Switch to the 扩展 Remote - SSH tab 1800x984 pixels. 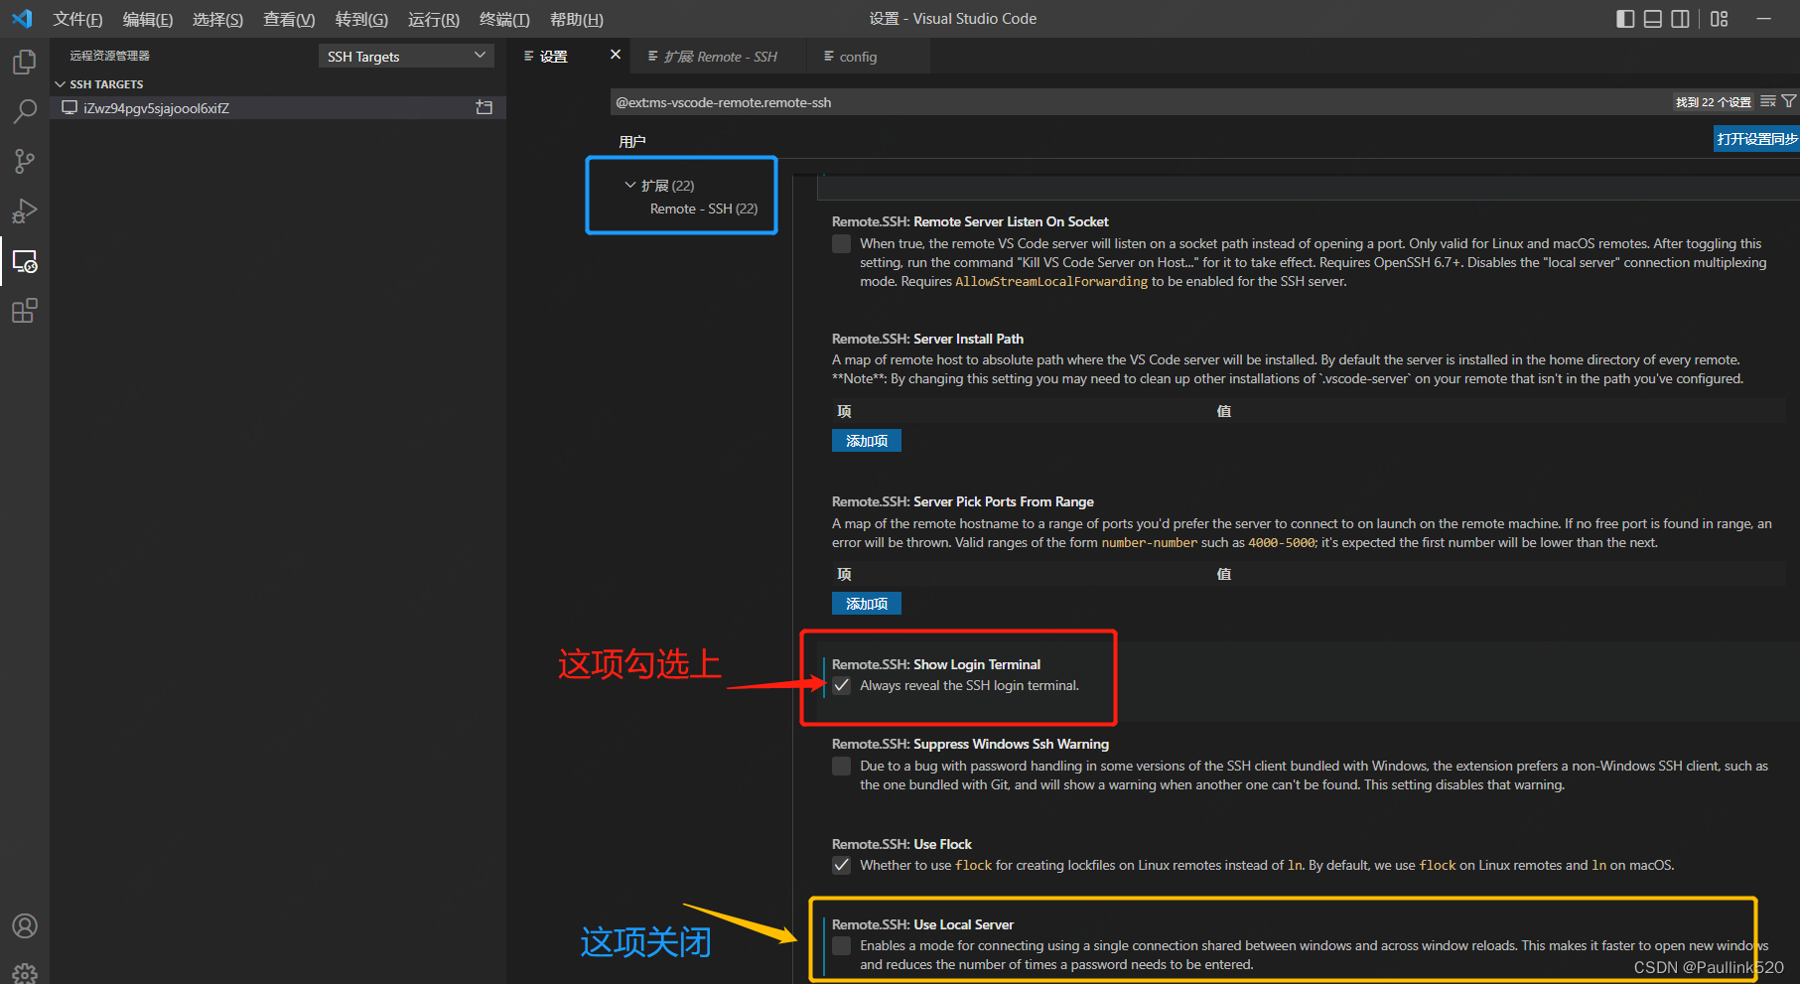[720, 57]
